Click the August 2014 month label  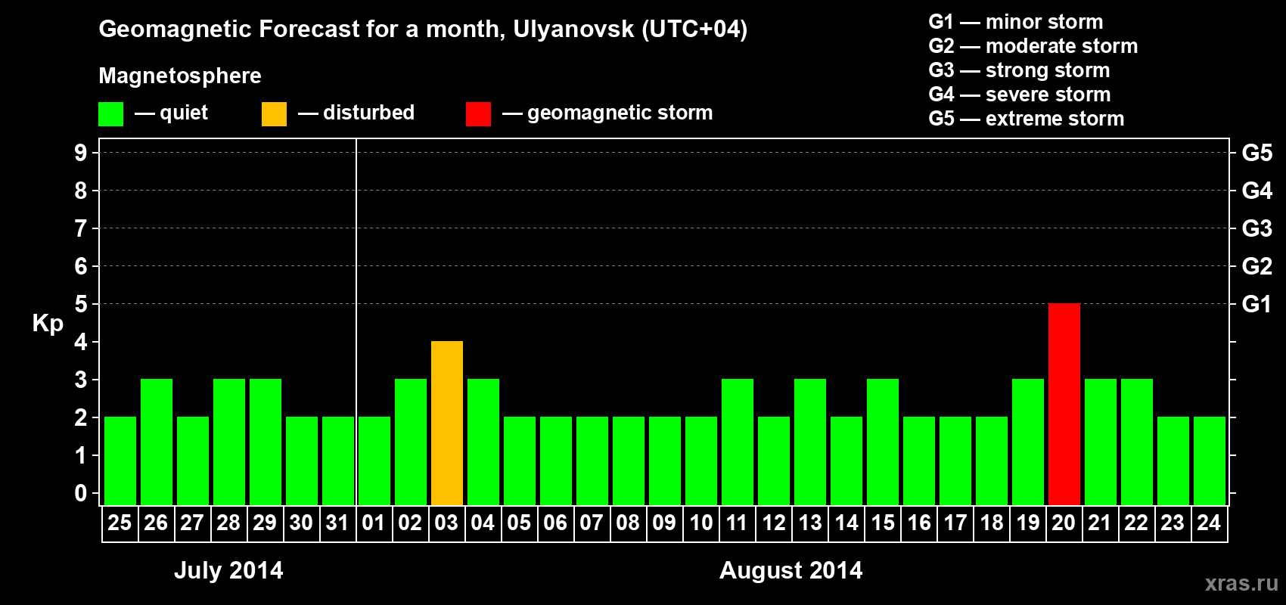click(791, 570)
